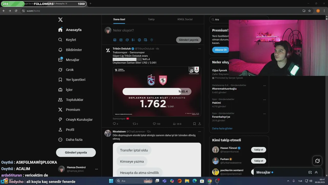Switch to Sana özel tab
Screen dimensions: 328x185
coord(119,19)
